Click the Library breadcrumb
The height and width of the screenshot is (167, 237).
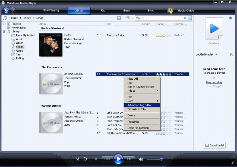[x=27, y=18]
